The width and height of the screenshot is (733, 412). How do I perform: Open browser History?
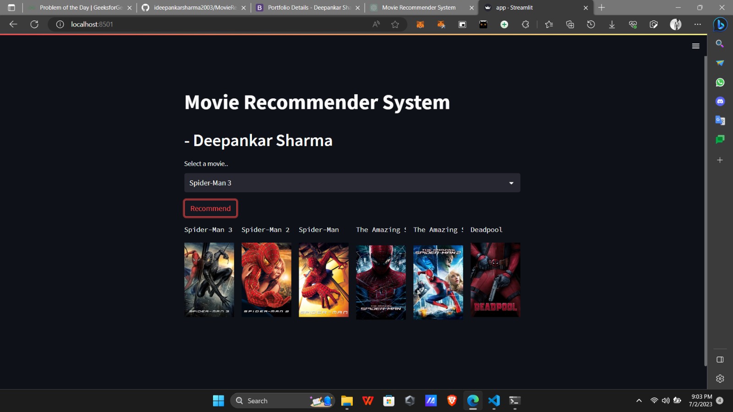tap(591, 24)
